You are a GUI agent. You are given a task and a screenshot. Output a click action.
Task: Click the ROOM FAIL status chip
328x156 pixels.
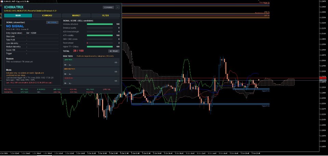click(8, 92)
